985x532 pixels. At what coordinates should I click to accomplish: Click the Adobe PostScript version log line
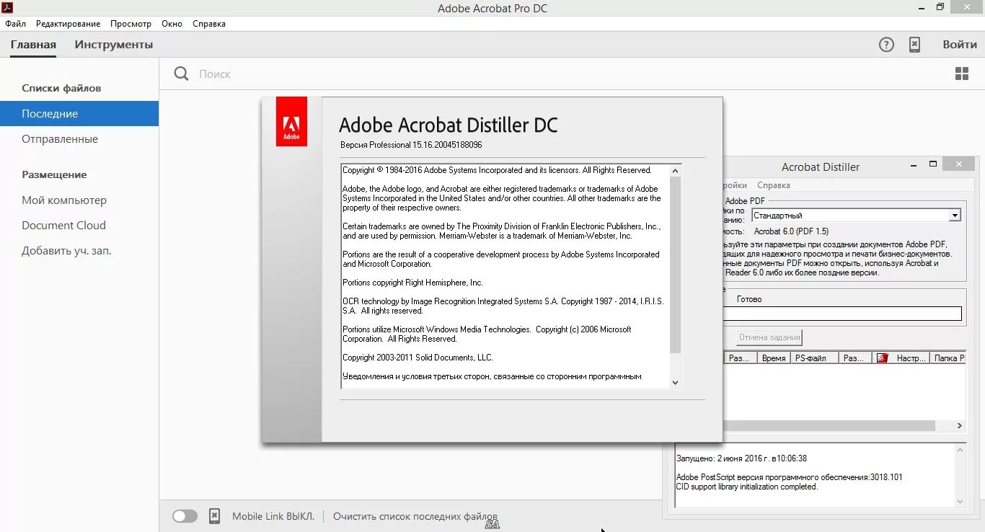click(x=789, y=477)
